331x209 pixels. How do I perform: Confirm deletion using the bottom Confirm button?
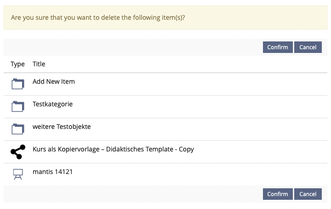pos(278,194)
